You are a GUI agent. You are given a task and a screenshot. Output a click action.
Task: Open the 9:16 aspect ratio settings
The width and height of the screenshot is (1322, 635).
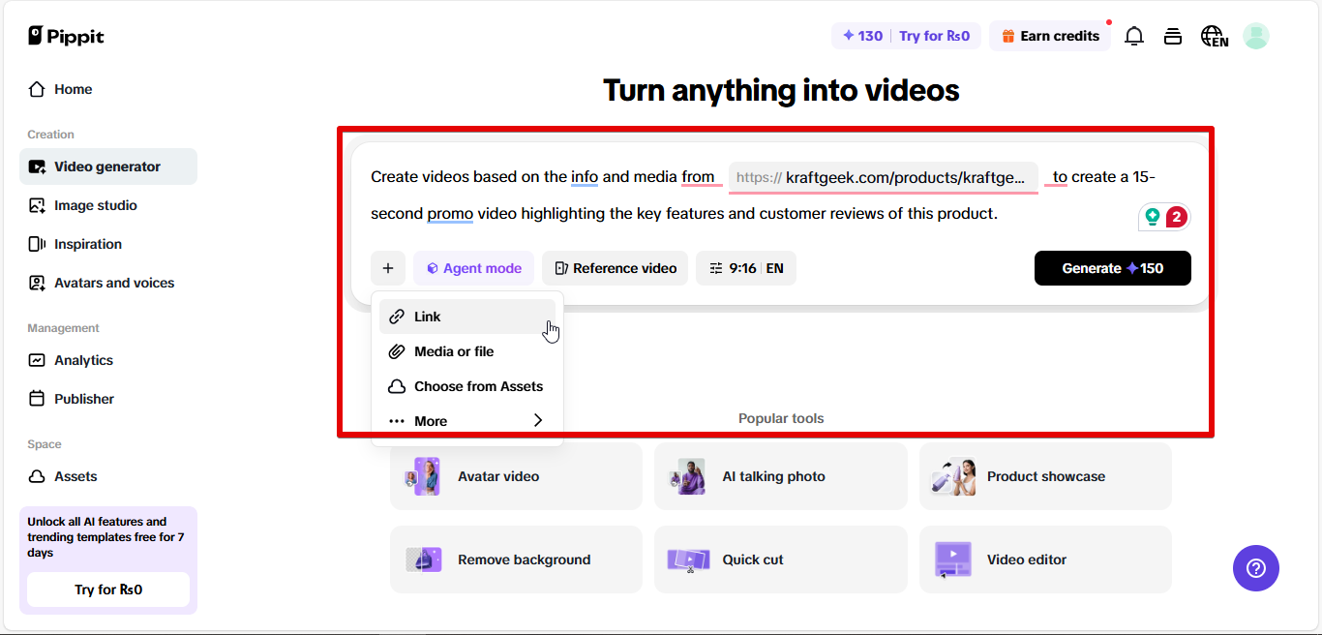[732, 268]
